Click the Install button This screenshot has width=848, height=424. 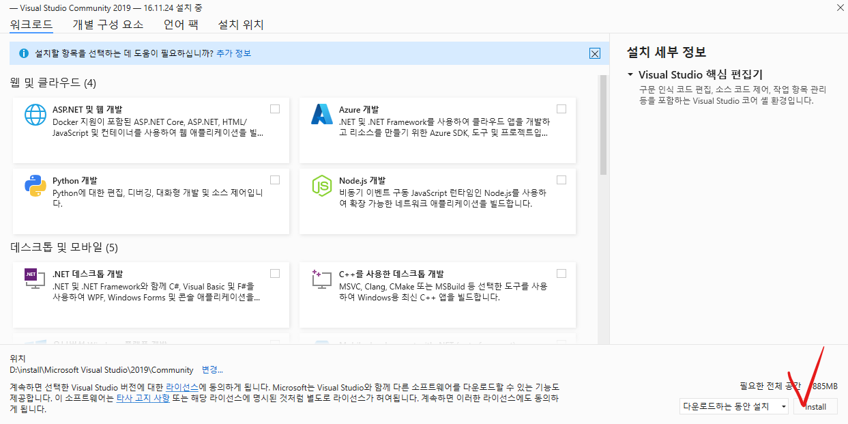click(816, 407)
